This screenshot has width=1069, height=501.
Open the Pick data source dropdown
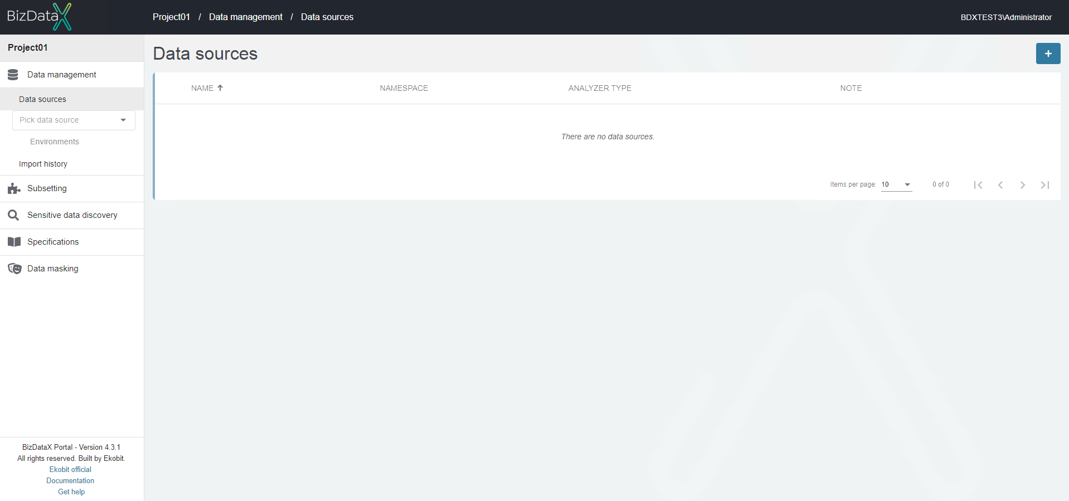coord(74,120)
